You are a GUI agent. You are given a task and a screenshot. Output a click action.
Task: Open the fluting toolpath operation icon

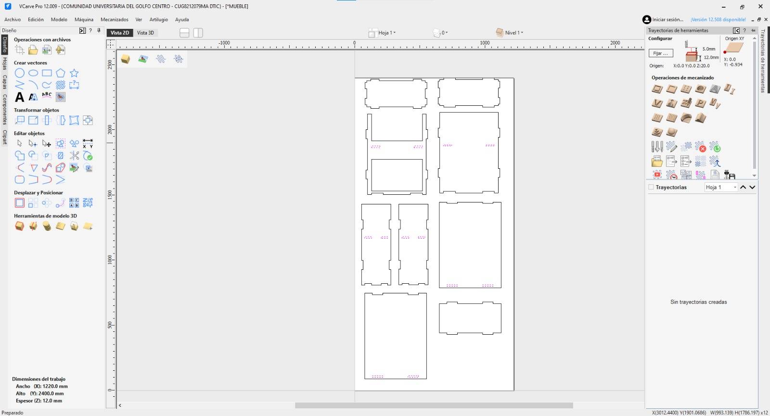click(x=657, y=118)
